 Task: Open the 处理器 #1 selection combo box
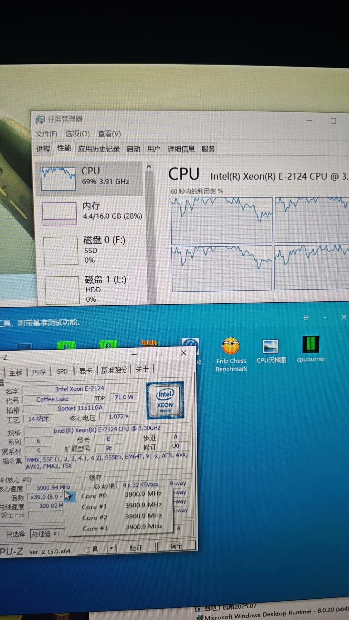pyautogui.click(x=47, y=534)
